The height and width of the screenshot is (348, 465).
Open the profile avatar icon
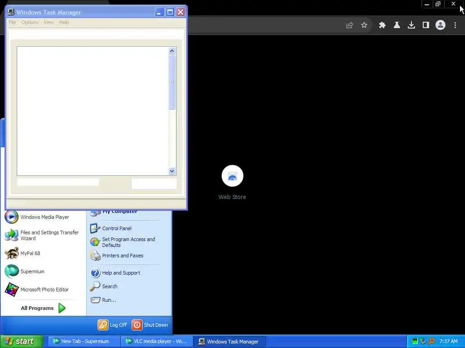[x=440, y=25]
